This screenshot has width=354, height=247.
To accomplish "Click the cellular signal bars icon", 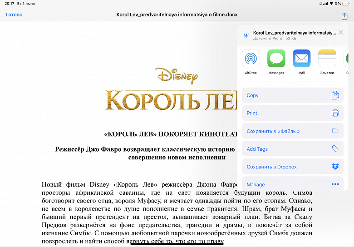I will point(325,4).
